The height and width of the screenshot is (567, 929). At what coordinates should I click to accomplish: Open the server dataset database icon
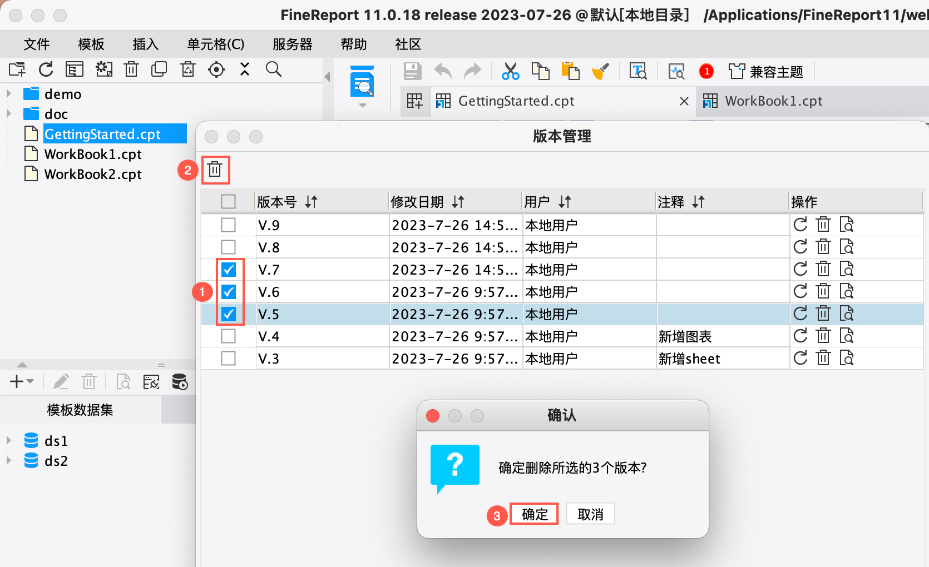pos(180,382)
